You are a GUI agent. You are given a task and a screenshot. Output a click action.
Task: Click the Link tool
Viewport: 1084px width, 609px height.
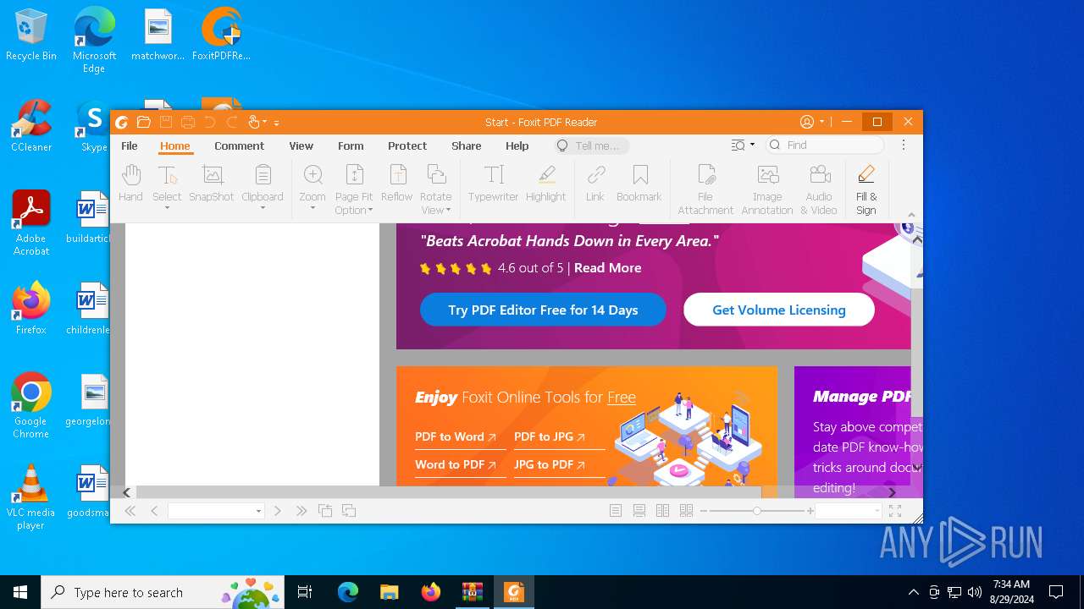(595, 184)
